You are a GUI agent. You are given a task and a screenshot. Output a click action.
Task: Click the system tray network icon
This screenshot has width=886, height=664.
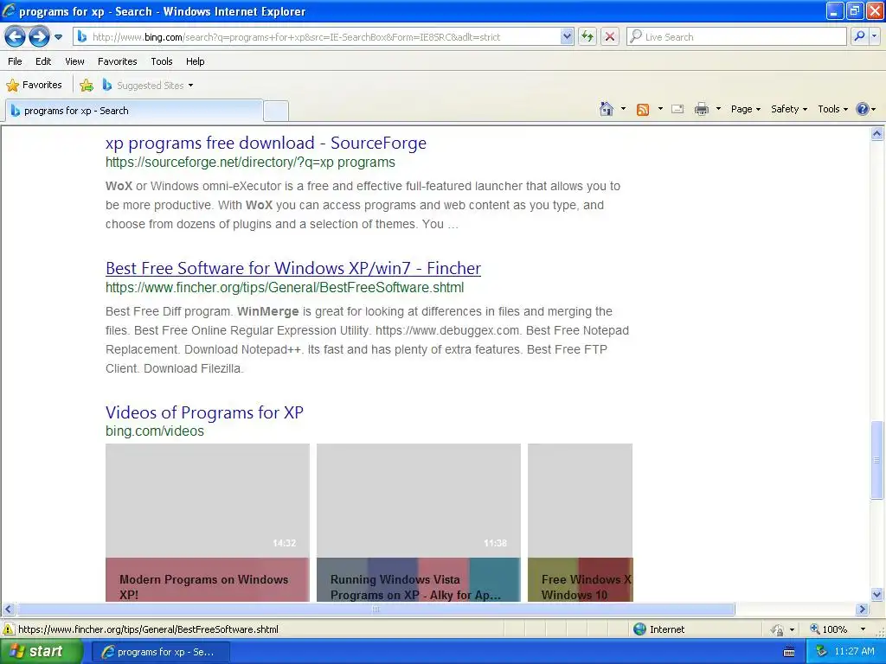(x=821, y=652)
